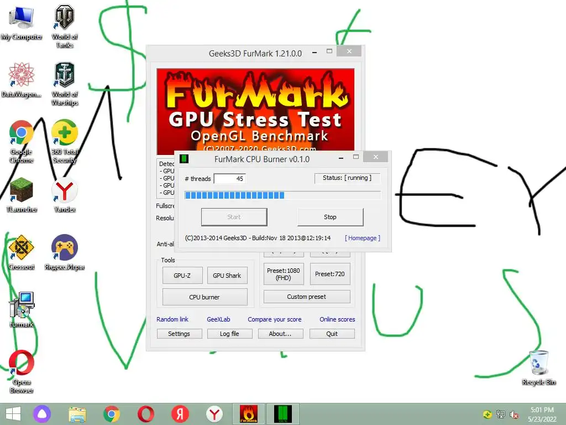Click the threads number input field

[230, 179]
